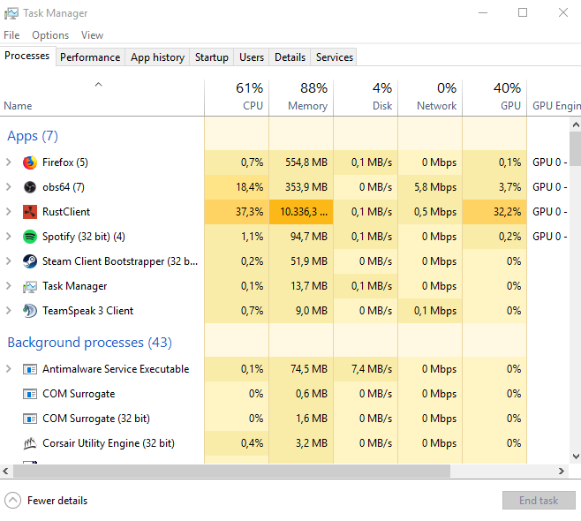Screen dimensions: 581x521
Task: Click the Antimalware Service Executable icon
Action: pos(30,369)
